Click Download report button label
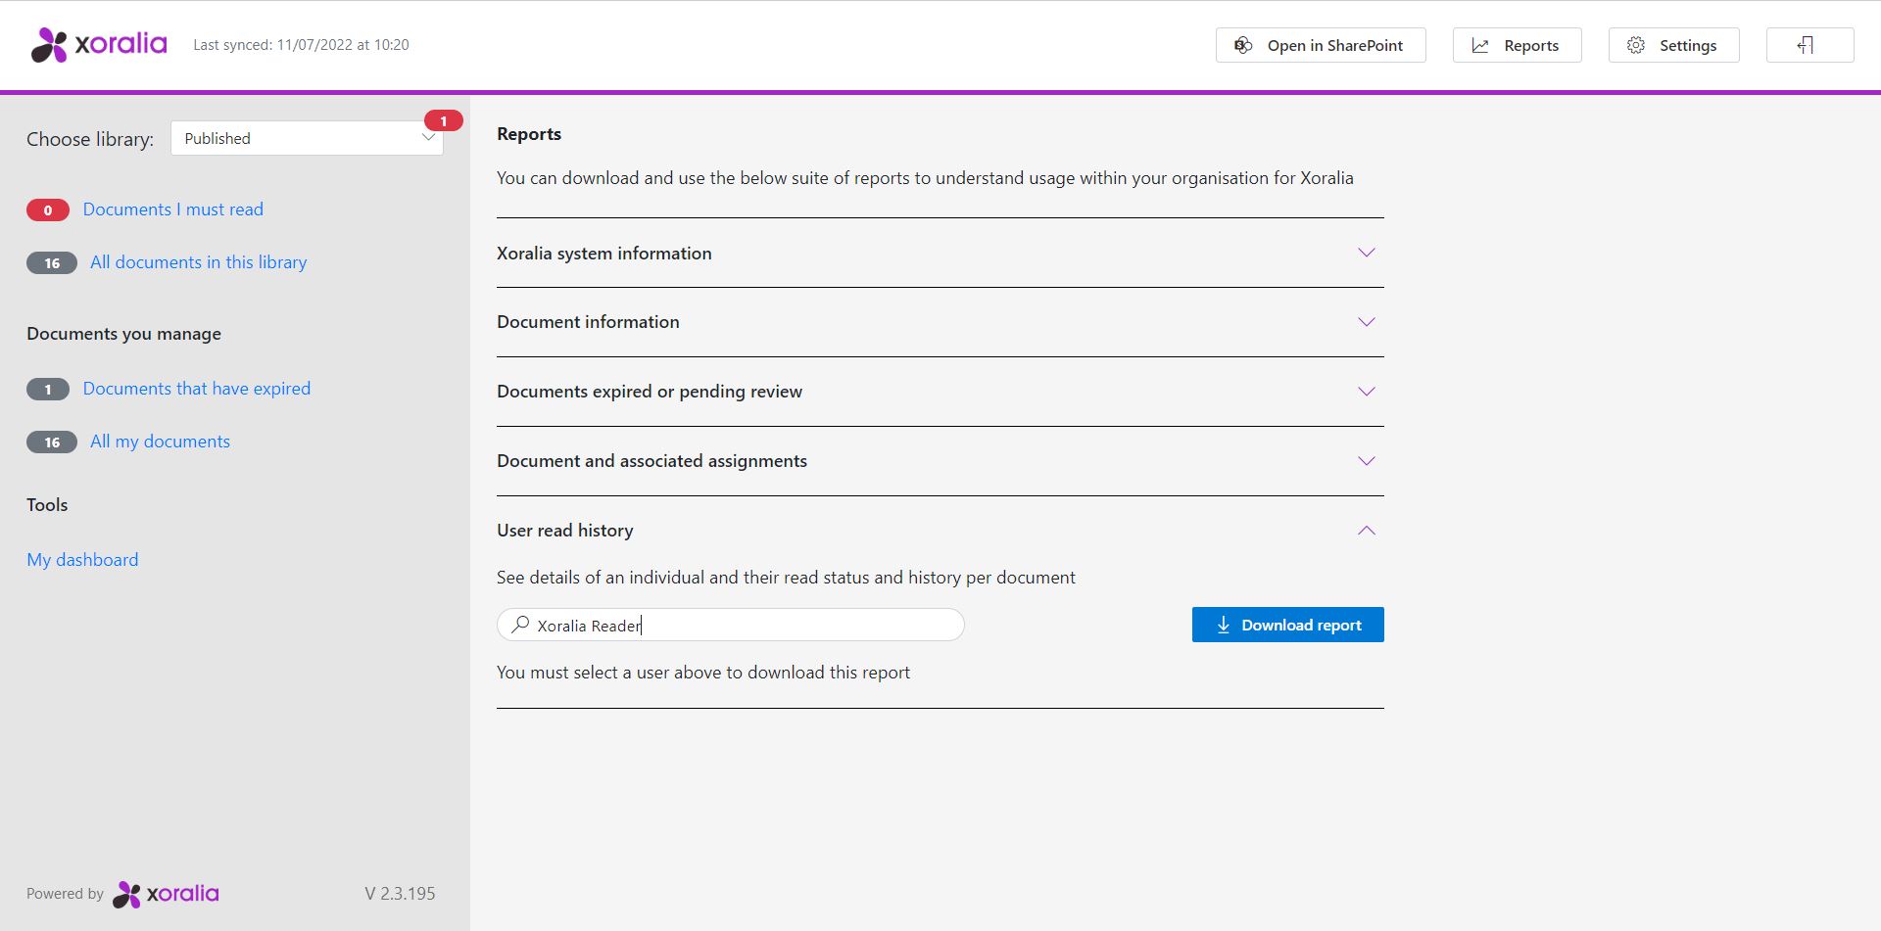 [x=1301, y=625]
